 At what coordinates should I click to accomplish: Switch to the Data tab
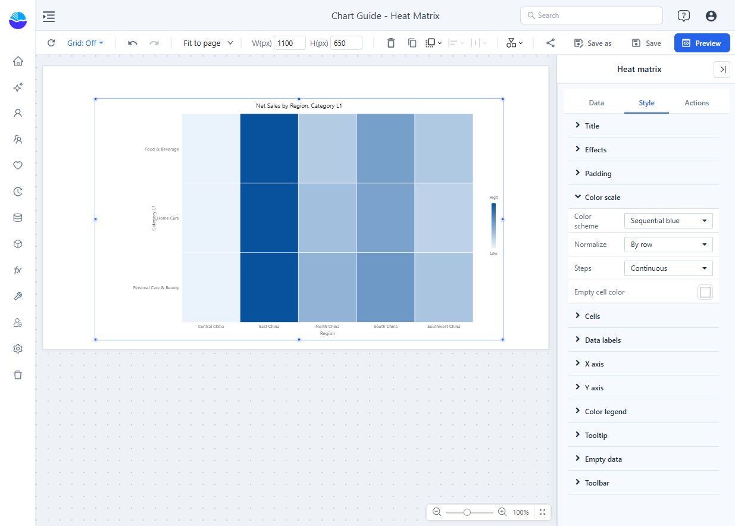tap(596, 103)
